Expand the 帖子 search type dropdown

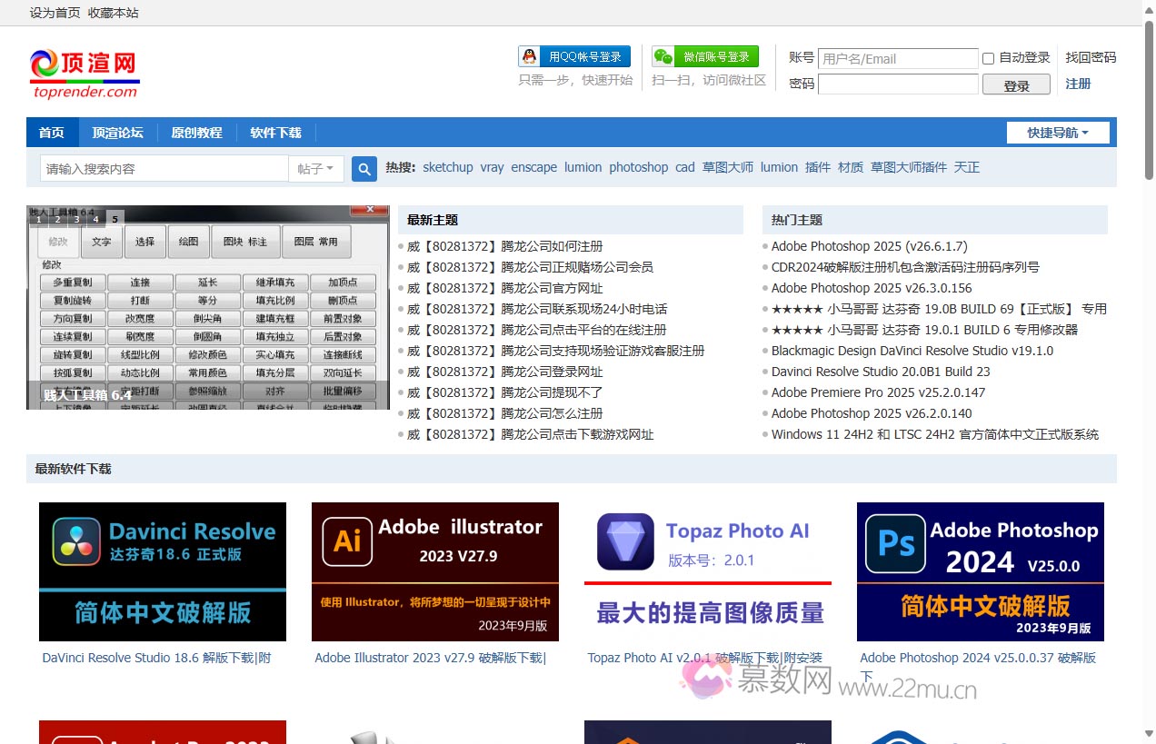pyautogui.click(x=316, y=169)
